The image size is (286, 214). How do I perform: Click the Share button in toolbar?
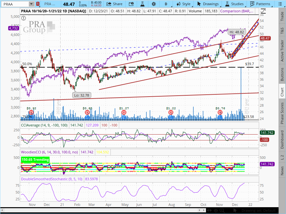[114, 4]
